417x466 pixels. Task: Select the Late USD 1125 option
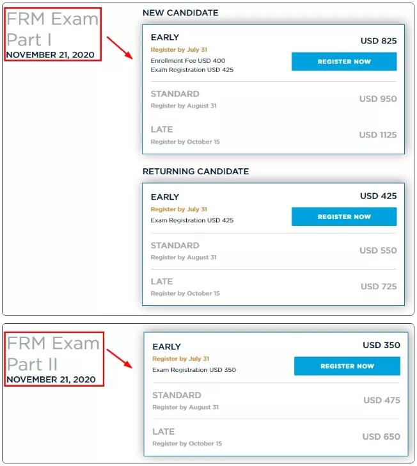[x=273, y=135]
